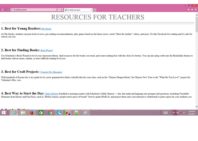Screen dimensions: 198x141
Task: Open the Tools gear icon menu
Action: 196,10
